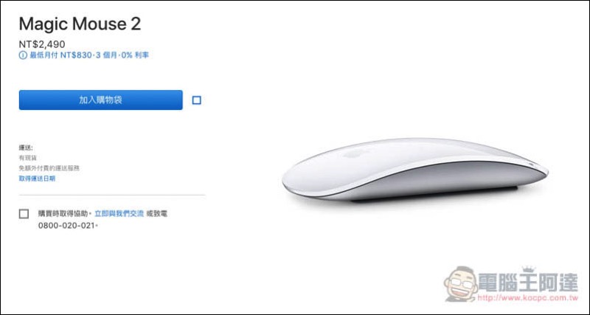Click the crown icon above the watermark
Viewport: 590px width, 315px height.
(x=529, y=269)
